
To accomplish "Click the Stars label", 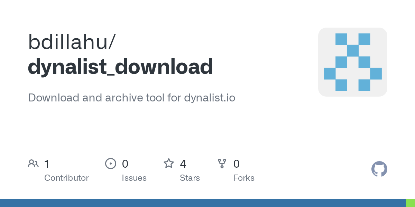I will pyautogui.click(x=190, y=178).
